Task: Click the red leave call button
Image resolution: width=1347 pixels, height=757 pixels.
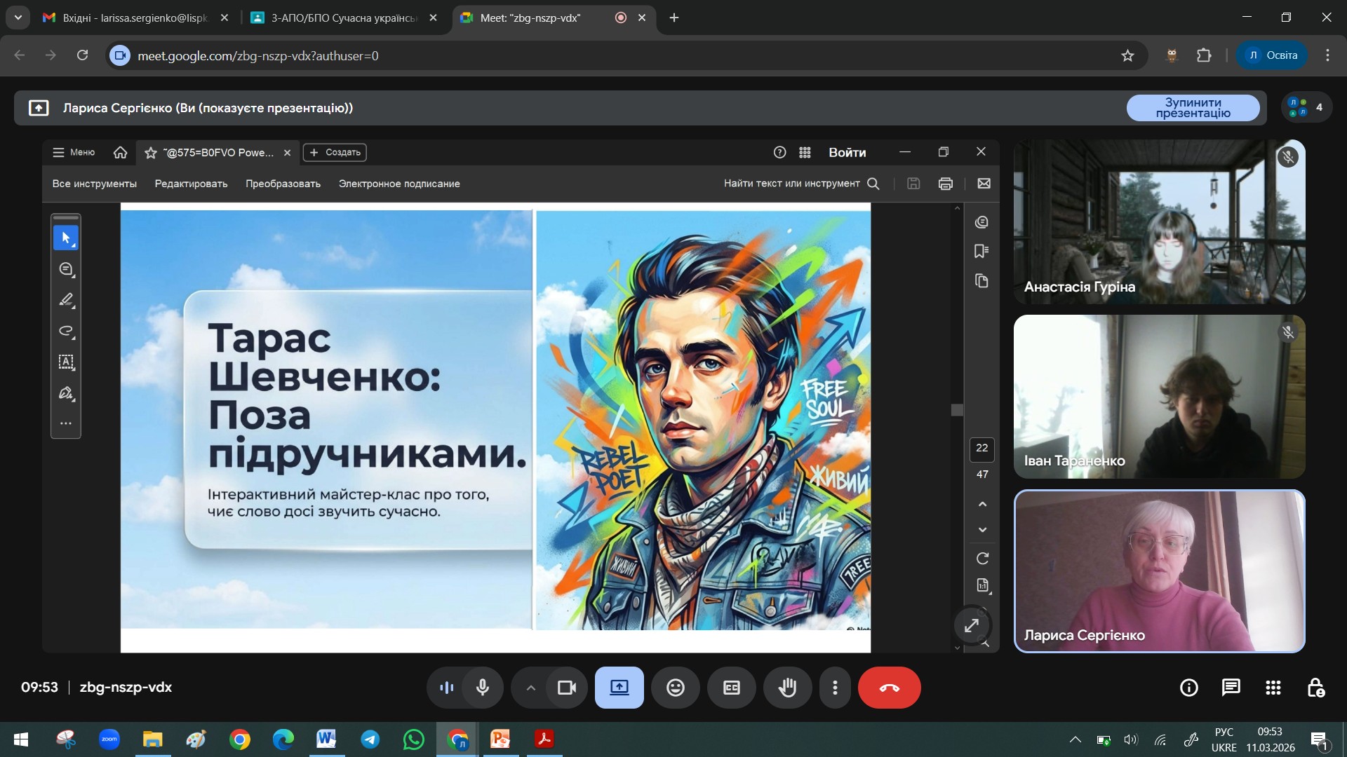Action: click(889, 688)
